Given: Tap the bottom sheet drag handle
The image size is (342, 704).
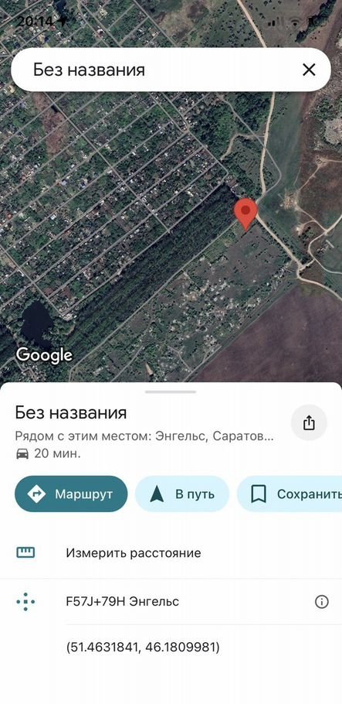Looking at the screenshot, I should (171, 391).
